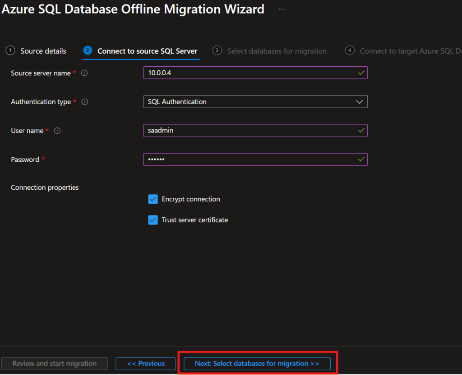Viewport: 462px width, 375px height.
Task: Open Select databases for migration step
Action: click(277, 51)
